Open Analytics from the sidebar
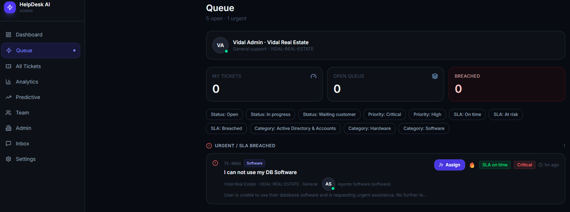Viewport: 570px width, 212px height. click(x=40, y=82)
